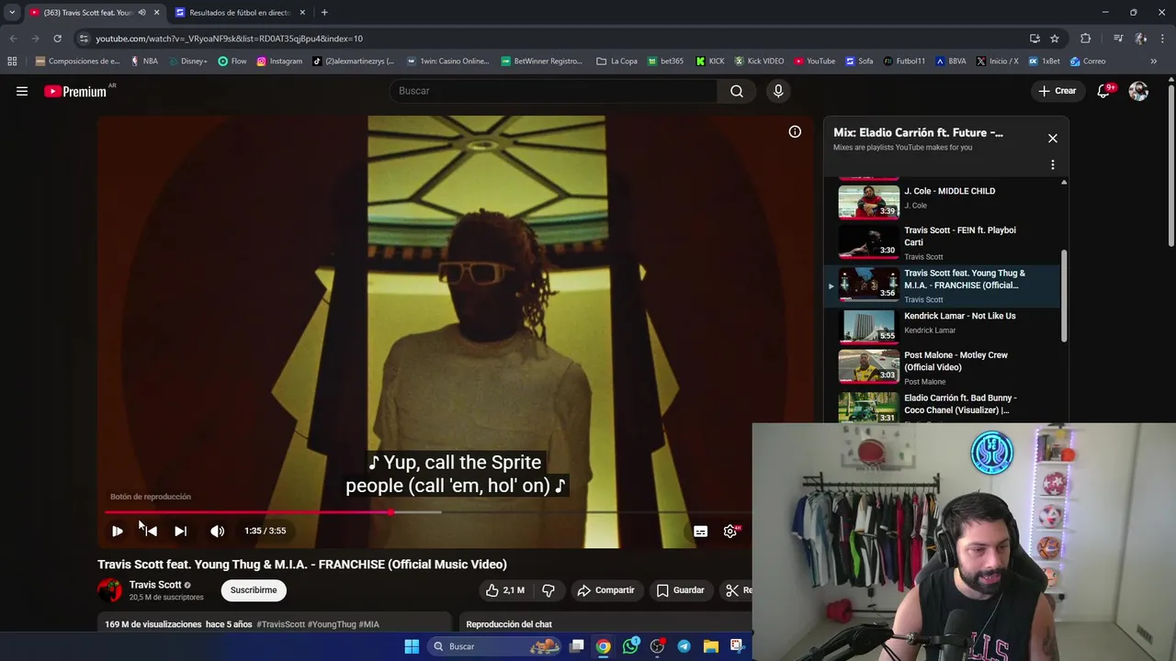Skip to the next video
Viewport: 1176px width, 661px height.
click(x=180, y=531)
